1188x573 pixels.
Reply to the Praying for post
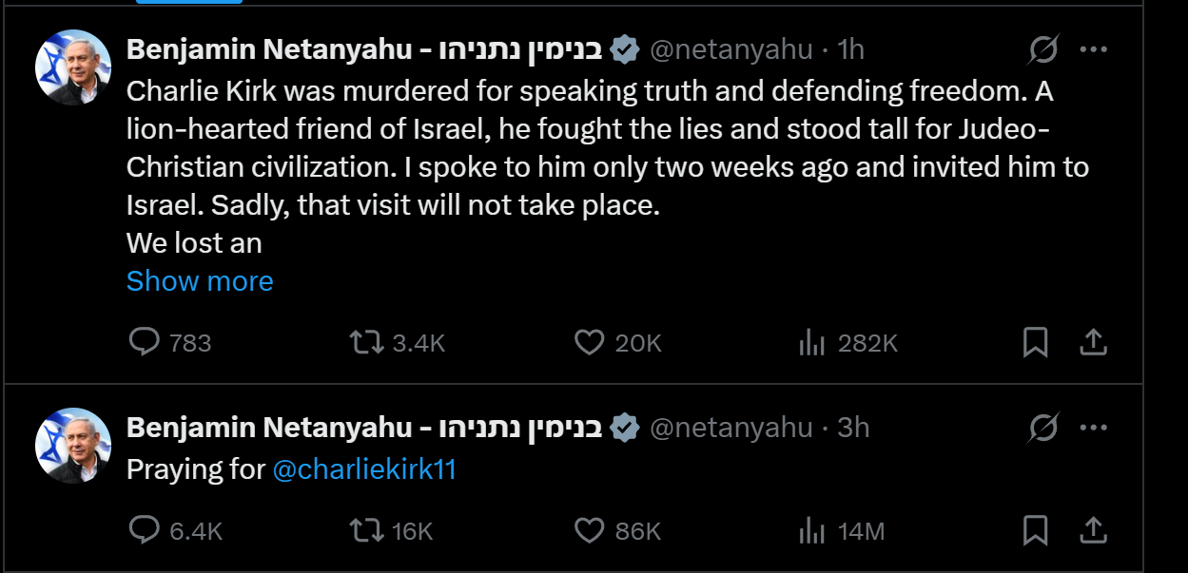[x=145, y=530]
